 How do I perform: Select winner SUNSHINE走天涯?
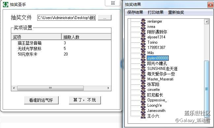[x=163, y=69]
